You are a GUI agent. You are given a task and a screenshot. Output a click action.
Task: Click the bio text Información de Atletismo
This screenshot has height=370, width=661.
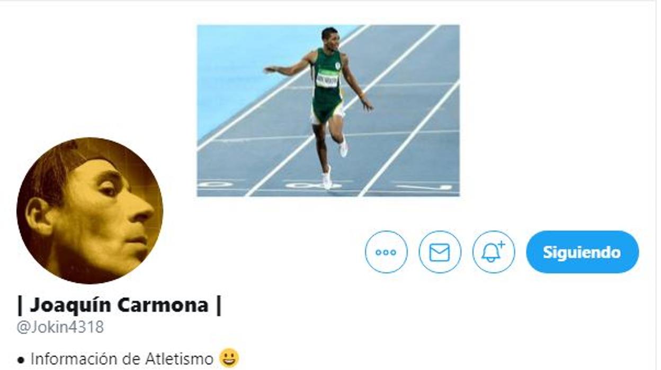[121, 359]
